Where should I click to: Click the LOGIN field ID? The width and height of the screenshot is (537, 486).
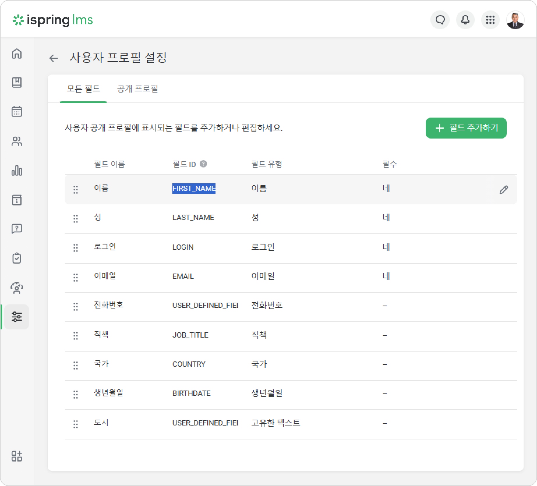[x=183, y=247]
